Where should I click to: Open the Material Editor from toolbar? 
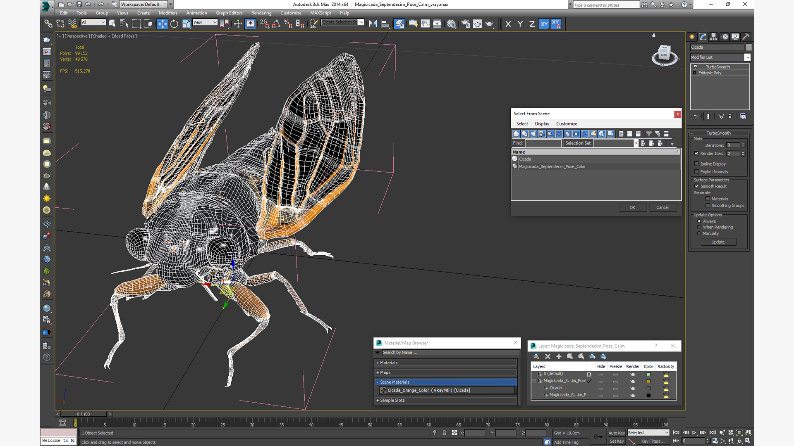pyautogui.click(x=451, y=24)
